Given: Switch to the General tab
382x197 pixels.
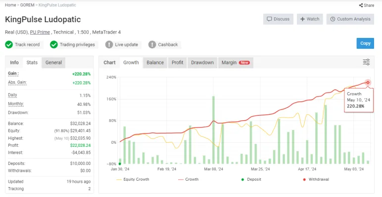Looking at the screenshot, I should [x=53, y=63].
